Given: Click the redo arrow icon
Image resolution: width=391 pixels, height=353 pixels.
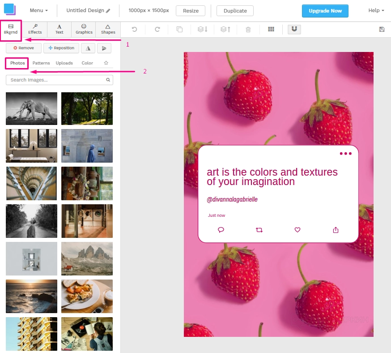Looking at the screenshot, I should (x=157, y=30).
